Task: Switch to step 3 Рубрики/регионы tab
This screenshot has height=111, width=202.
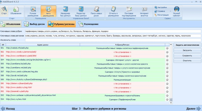Action: pyautogui.click(x=62, y=24)
